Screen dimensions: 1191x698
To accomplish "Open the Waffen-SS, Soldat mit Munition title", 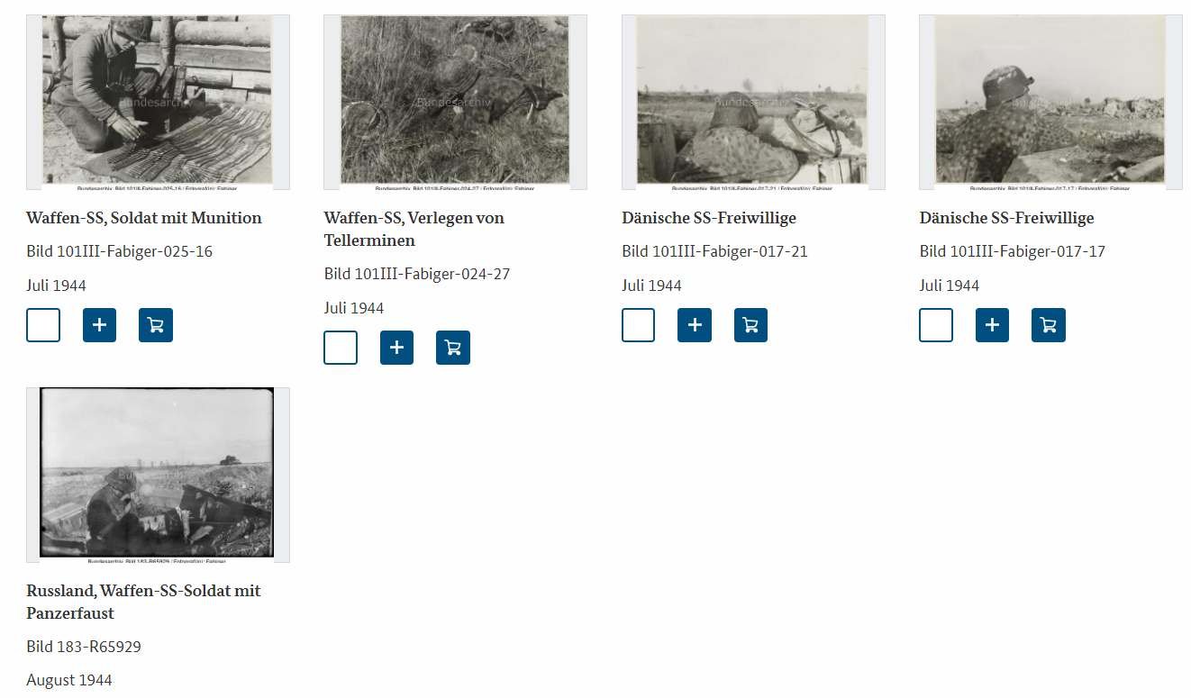I will click(144, 218).
